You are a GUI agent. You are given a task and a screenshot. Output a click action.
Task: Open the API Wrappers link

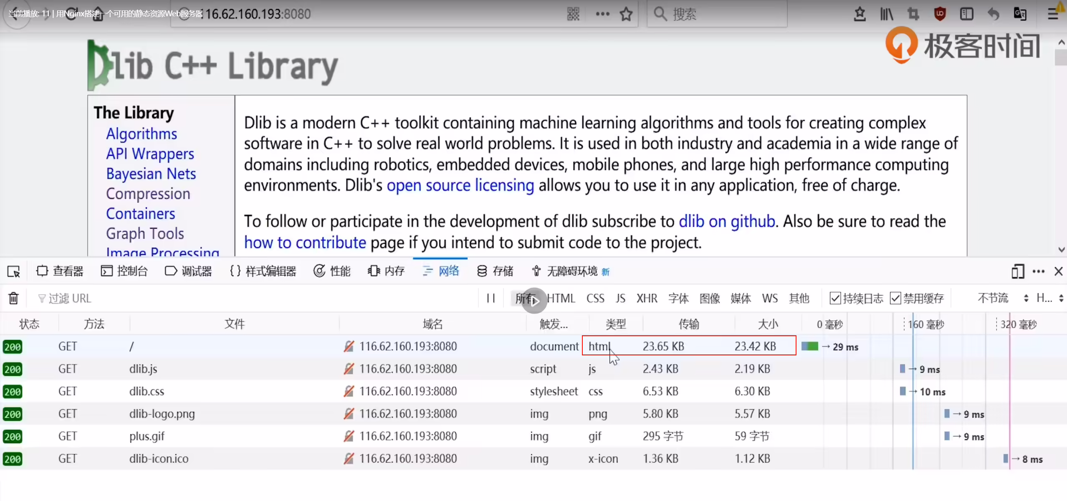click(x=150, y=154)
